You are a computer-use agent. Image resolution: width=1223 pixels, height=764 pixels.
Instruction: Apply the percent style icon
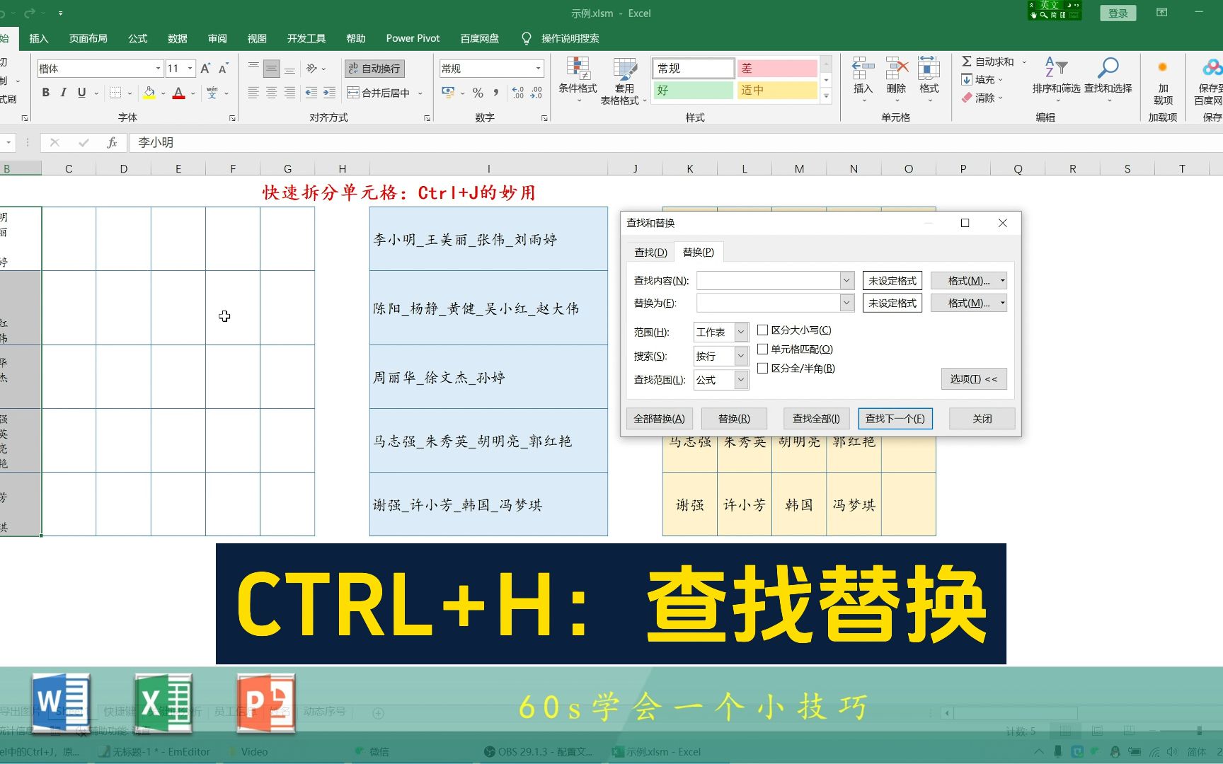click(478, 93)
